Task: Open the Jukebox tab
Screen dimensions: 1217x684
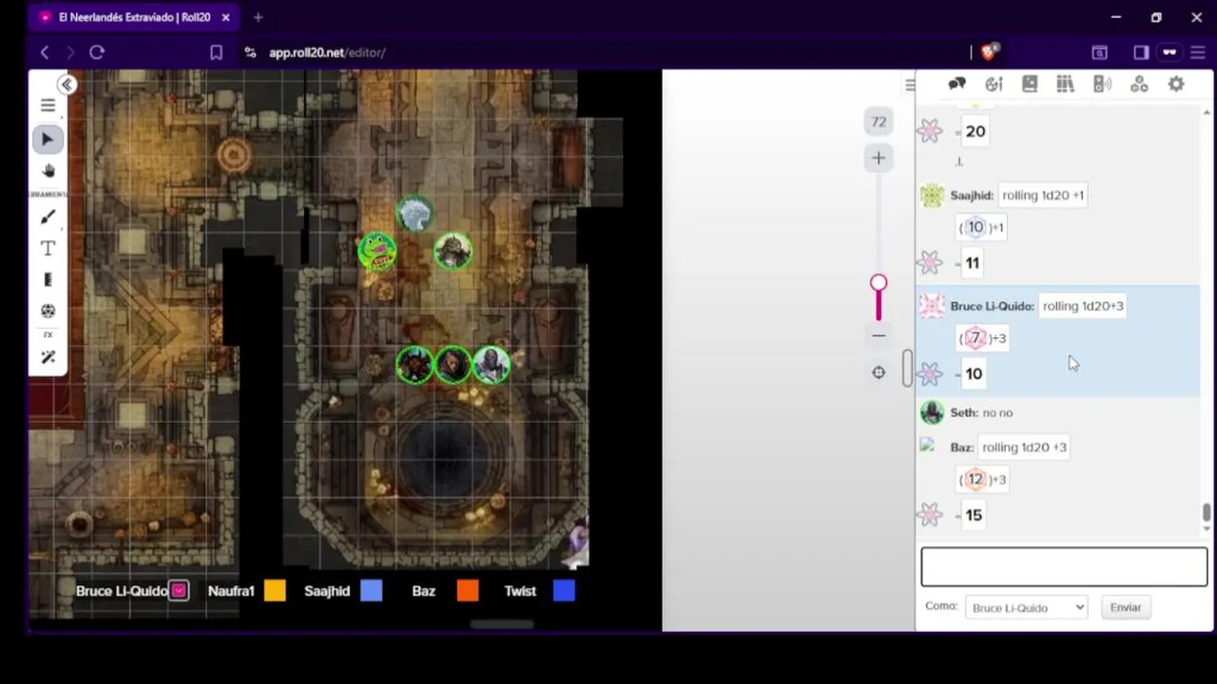Action: 1102,84
